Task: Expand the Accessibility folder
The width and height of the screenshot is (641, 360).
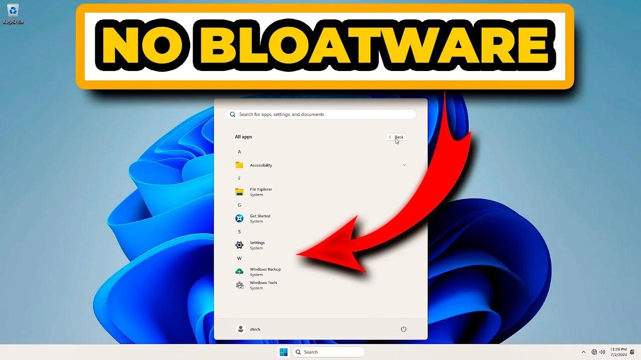Action: coord(404,164)
